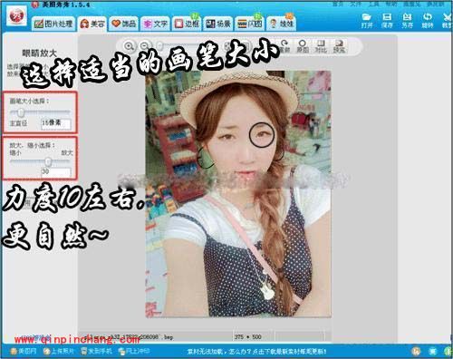Click the 15像素 brush diameter field
The width and height of the screenshot is (453, 359).
(x=56, y=123)
